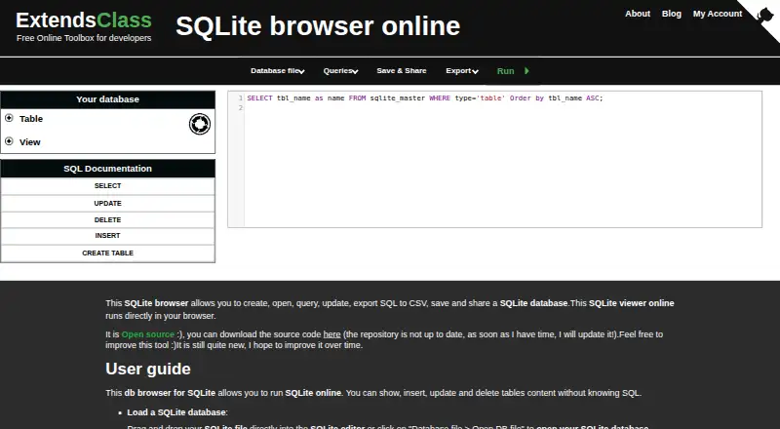This screenshot has width=780, height=429.
Task: Click the SELECT keyword in the query
Action: tap(259, 98)
